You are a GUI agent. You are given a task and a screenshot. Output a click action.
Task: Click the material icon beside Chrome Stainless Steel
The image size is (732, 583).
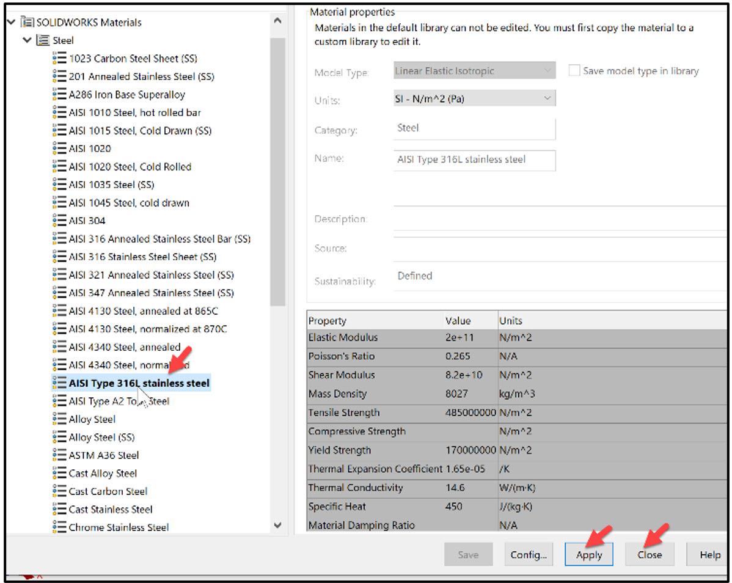pos(59,527)
